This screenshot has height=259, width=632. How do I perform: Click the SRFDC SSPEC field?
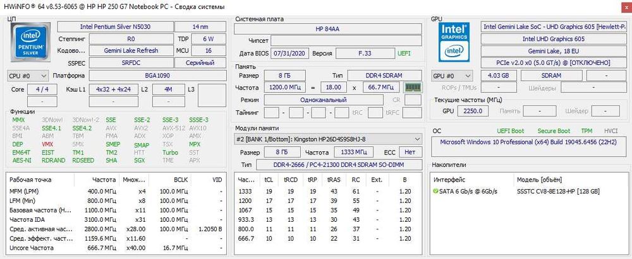131,63
